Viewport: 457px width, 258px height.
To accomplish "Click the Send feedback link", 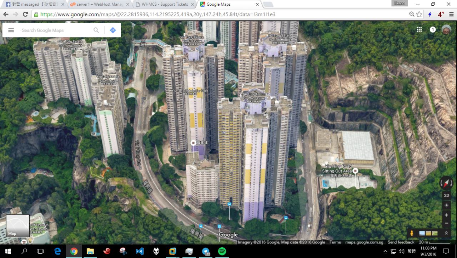I will click(401, 242).
